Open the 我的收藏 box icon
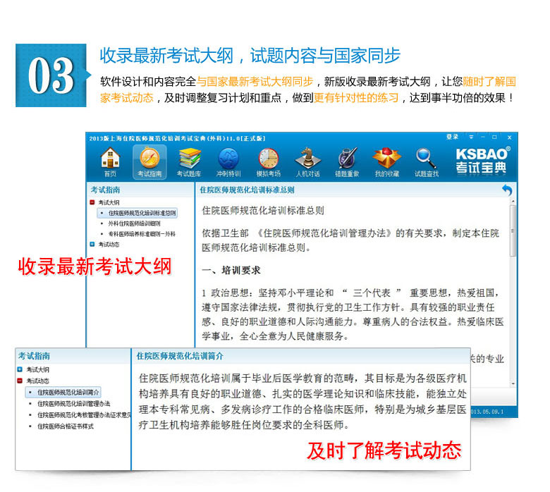The width and height of the screenshot is (550, 492). click(386, 162)
